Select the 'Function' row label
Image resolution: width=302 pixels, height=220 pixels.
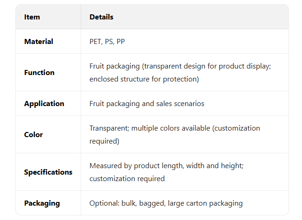click(39, 73)
